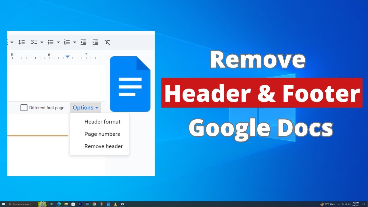
Task: Open the Options dropdown
Action: click(85, 108)
